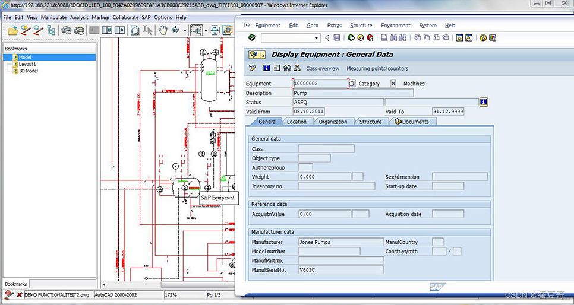The width and height of the screenshot is (574, 305).
Task: Click Measuring points/counters button
Action: pos(377,68)
